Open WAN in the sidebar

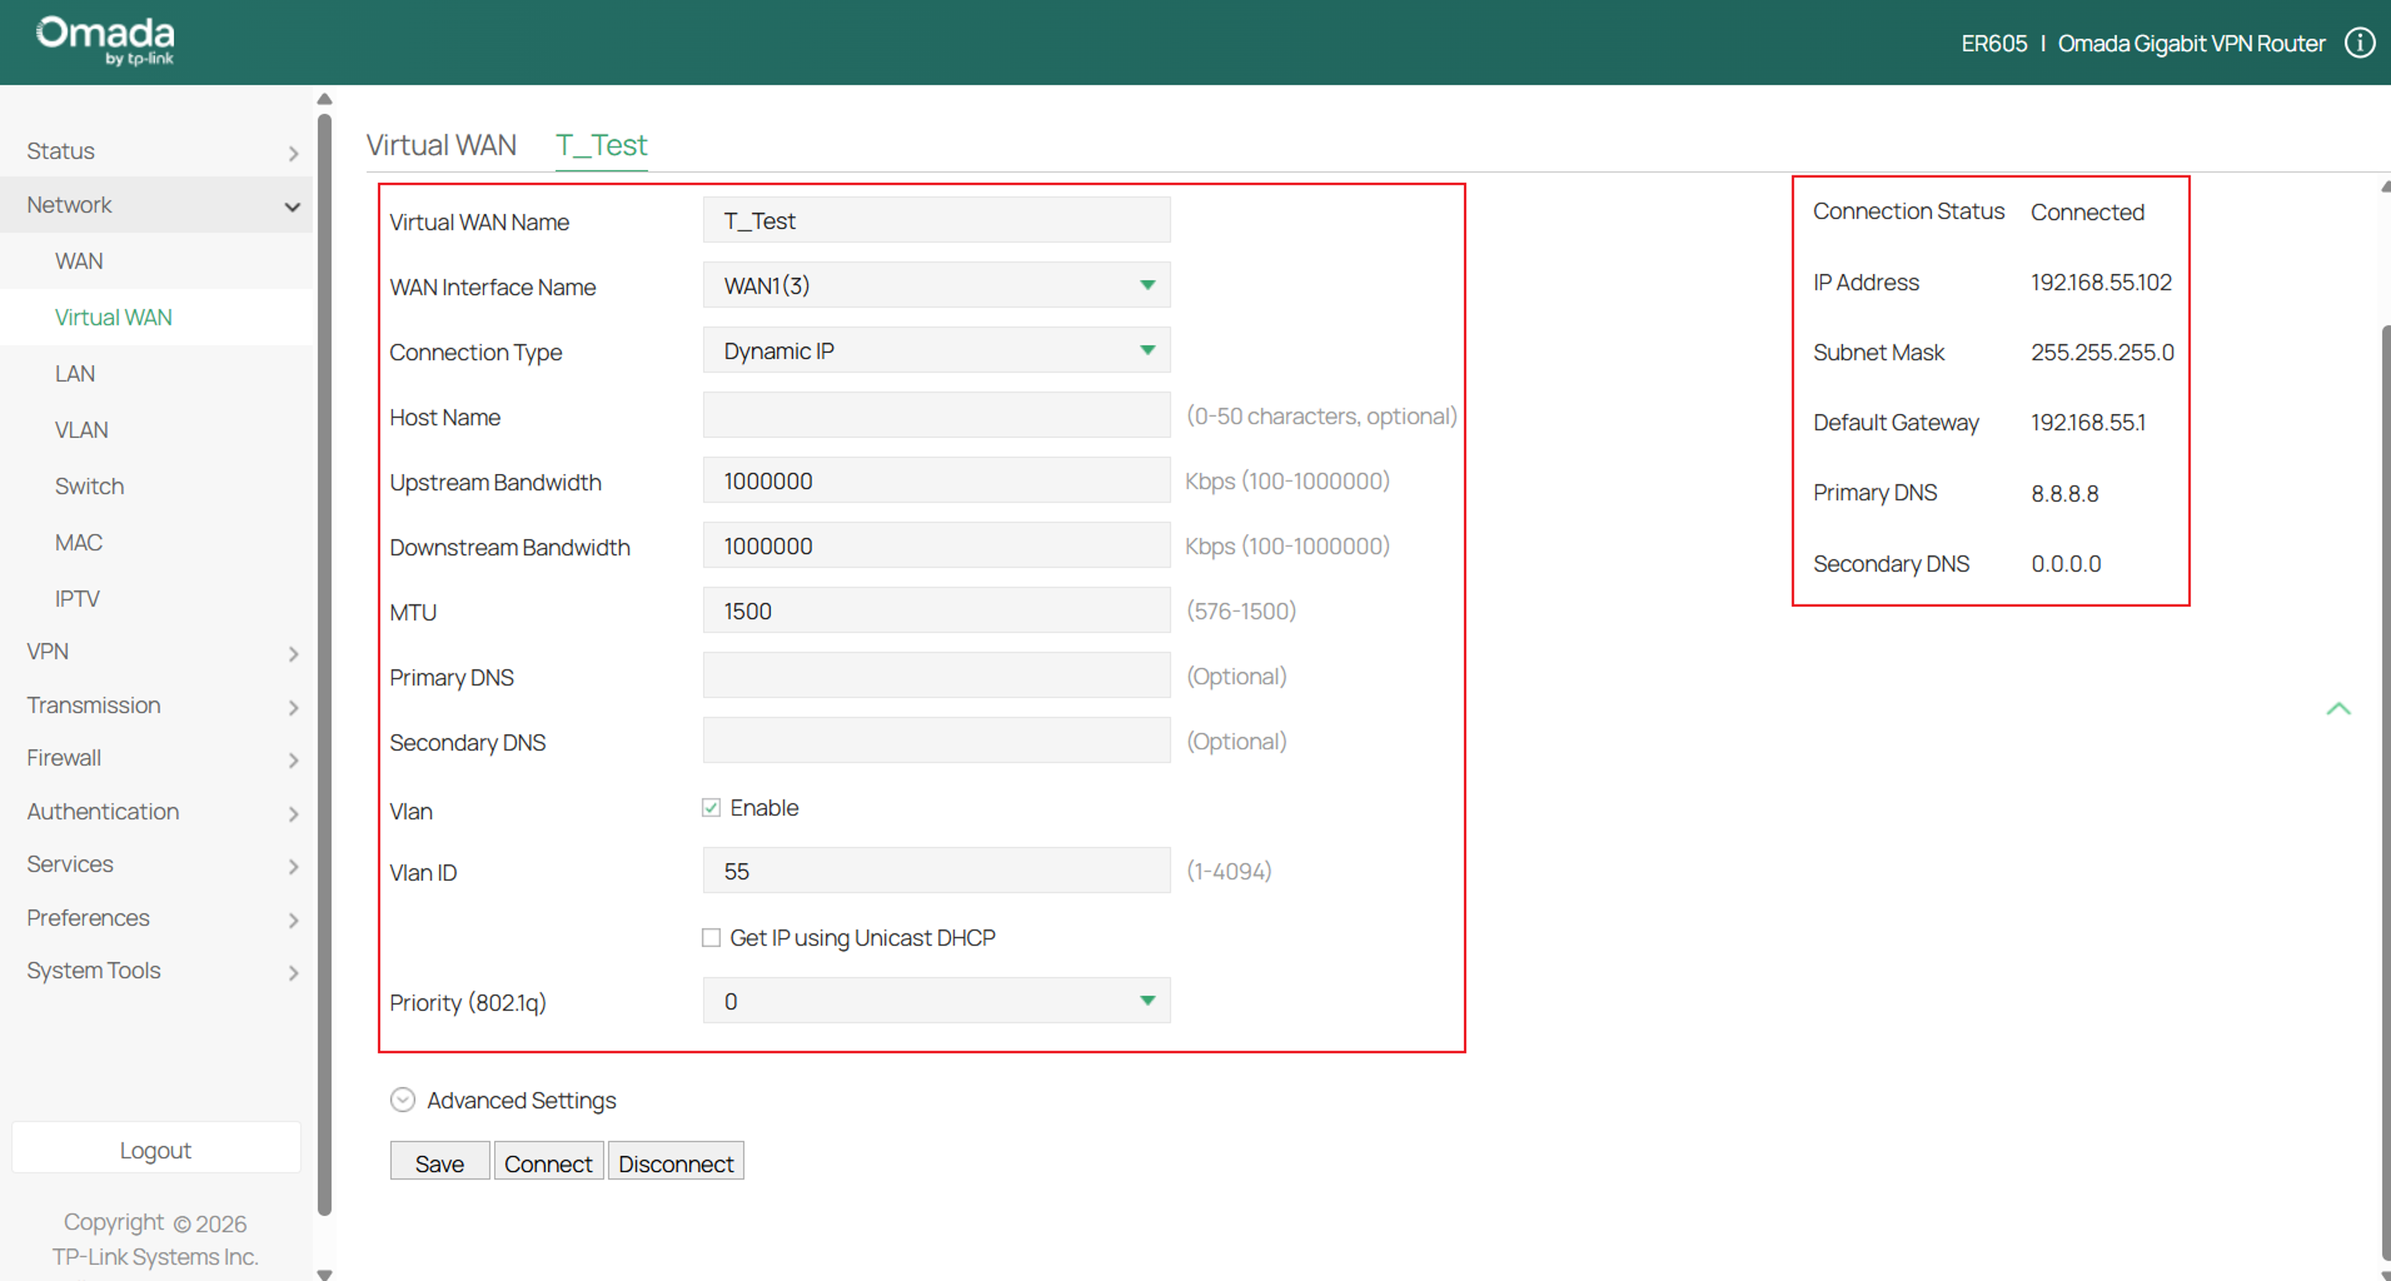157,262
